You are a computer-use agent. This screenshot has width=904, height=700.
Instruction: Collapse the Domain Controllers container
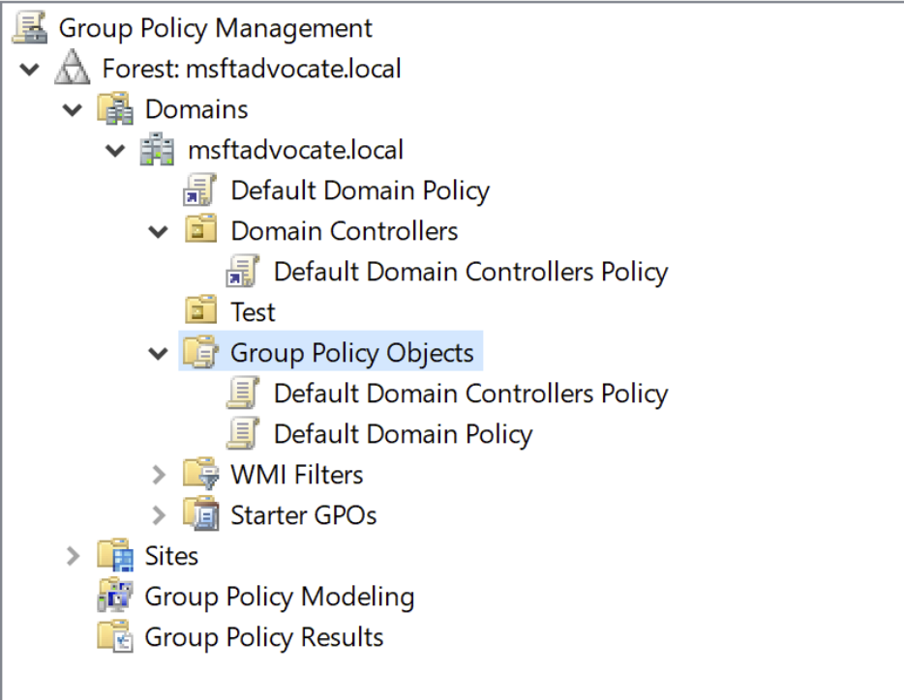point(158,232)
